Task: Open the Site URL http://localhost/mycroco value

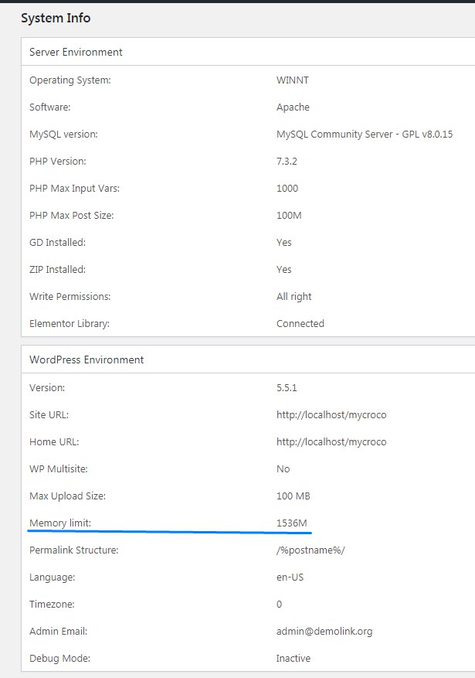Action: pyautogui.click(x=331, y=415)
